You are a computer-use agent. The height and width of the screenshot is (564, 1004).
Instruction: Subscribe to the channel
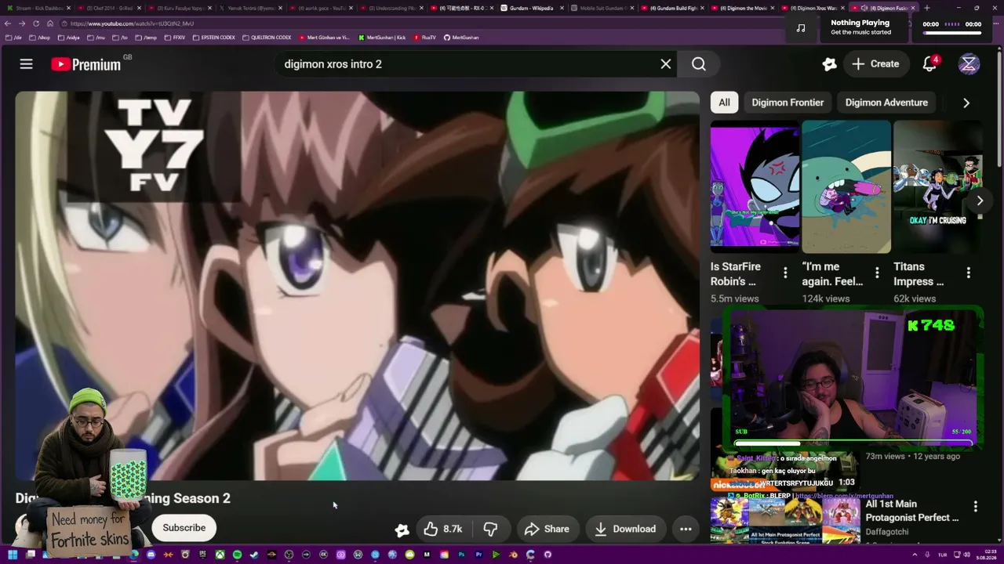pyautogui.click(x=184, y=528)
